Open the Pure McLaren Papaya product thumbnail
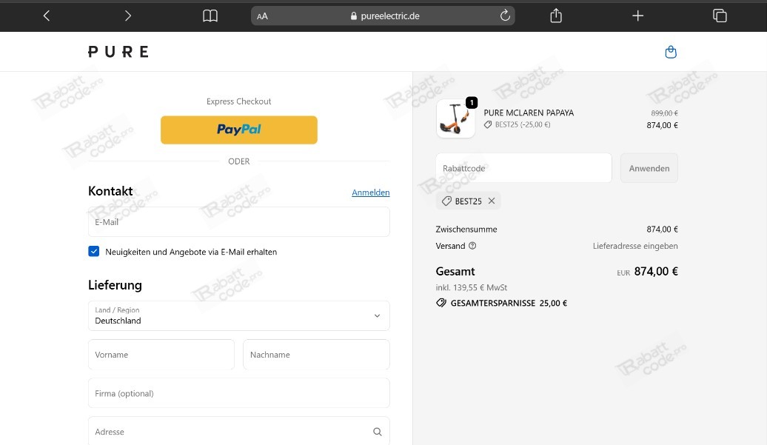The width and height of the screenshot is (767, 445). 455,118
